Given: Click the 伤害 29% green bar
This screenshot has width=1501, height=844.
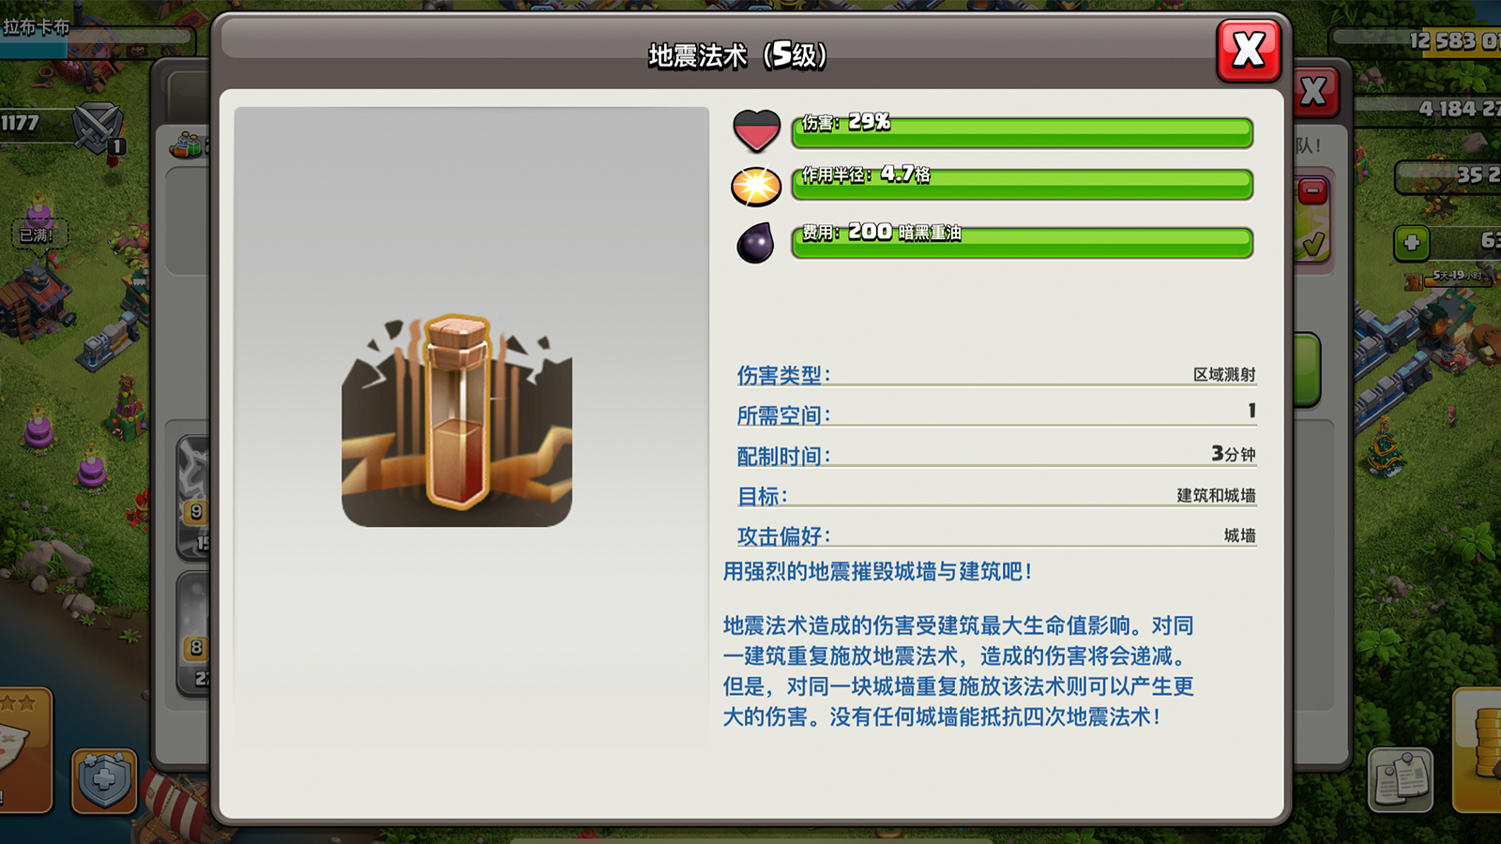Looking at the screenshot, I should (1023, 131).
